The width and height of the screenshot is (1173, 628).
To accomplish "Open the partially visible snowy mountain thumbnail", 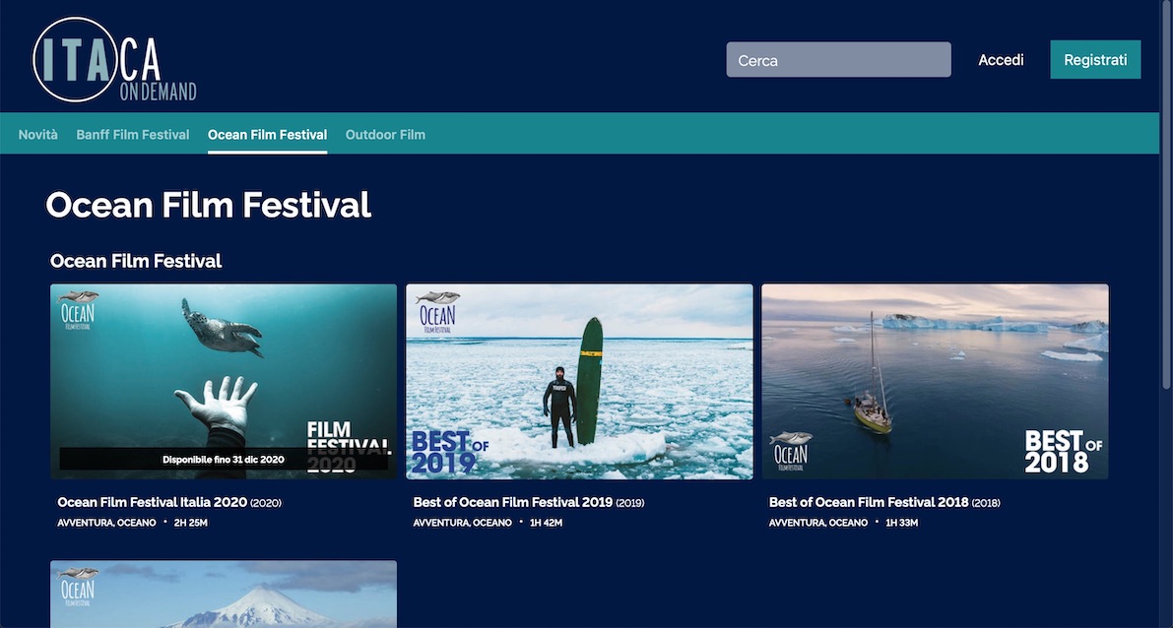I will coord(224,595).
